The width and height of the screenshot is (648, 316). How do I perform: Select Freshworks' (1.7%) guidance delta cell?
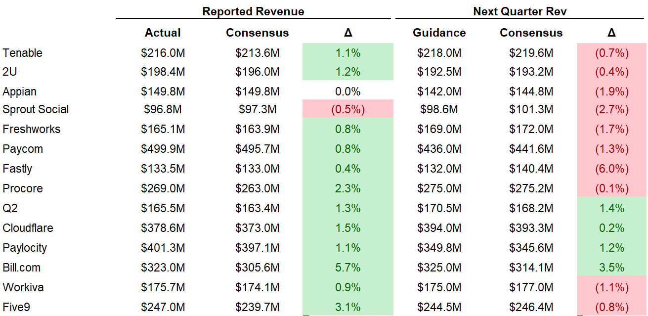point(612,129)
